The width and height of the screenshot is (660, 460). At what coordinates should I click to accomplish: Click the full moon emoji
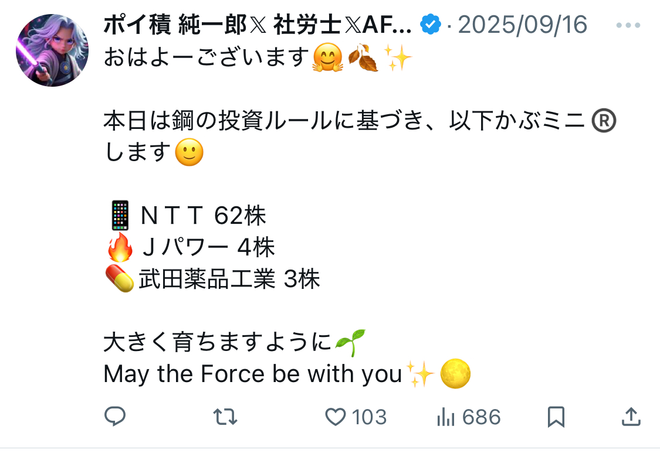456,374
